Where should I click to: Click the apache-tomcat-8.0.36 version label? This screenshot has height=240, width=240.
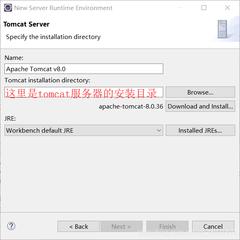pos(131,107)
